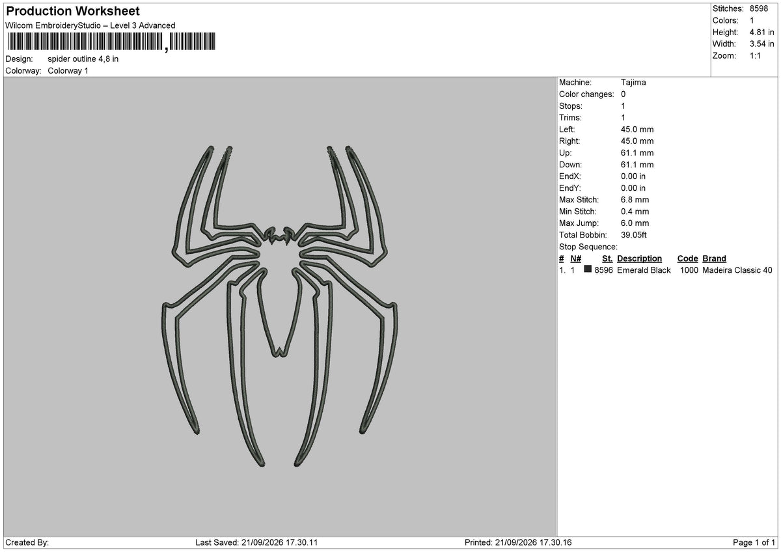Click the N# column header
The image size is (781, 552).
click(x=575, y=258)
